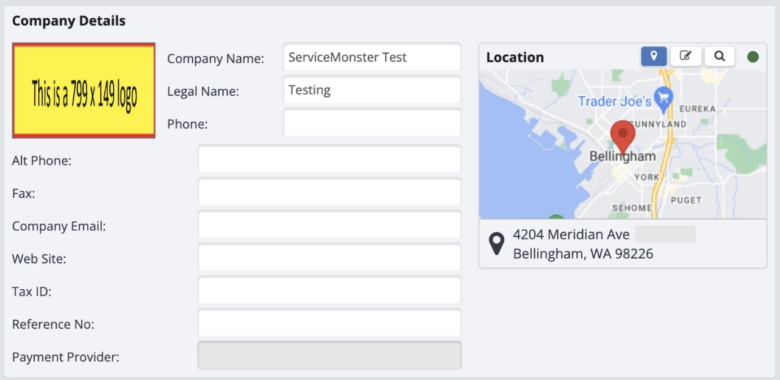Click the address pin icon beside Meridian Ave
The width and height of the screenshot is (780, 380).
point(497,244)
